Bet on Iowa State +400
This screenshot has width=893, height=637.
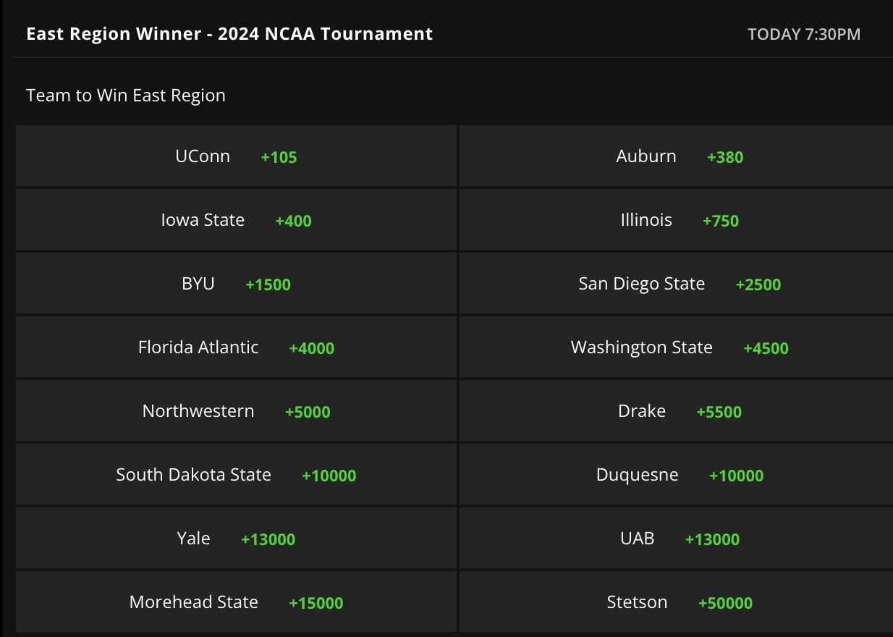coord(236,220)
